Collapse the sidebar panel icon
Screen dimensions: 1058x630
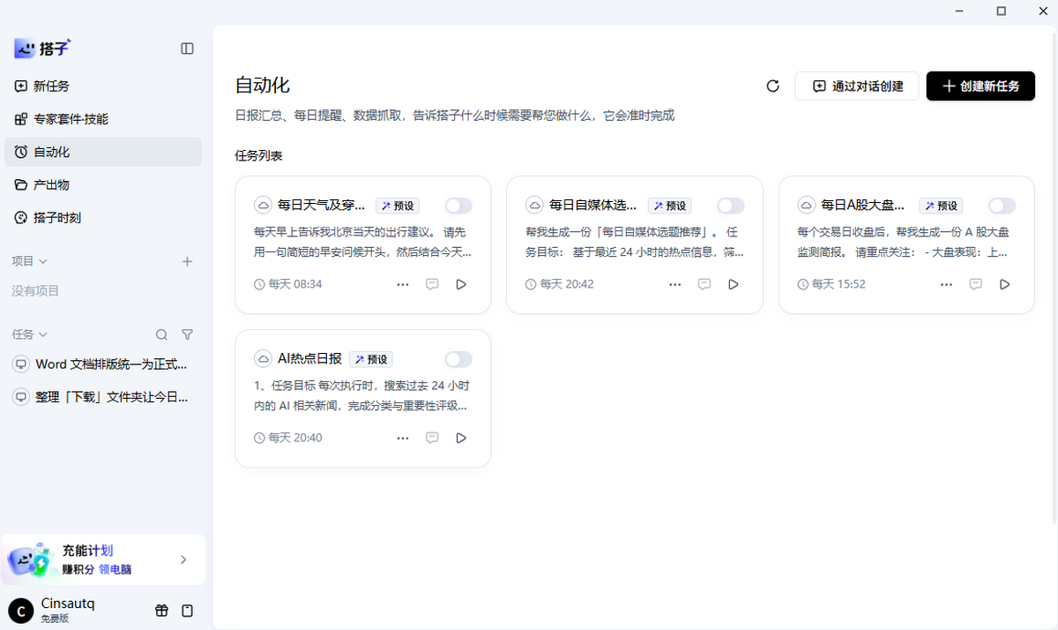pyautogui.click(x=187, y=49)
